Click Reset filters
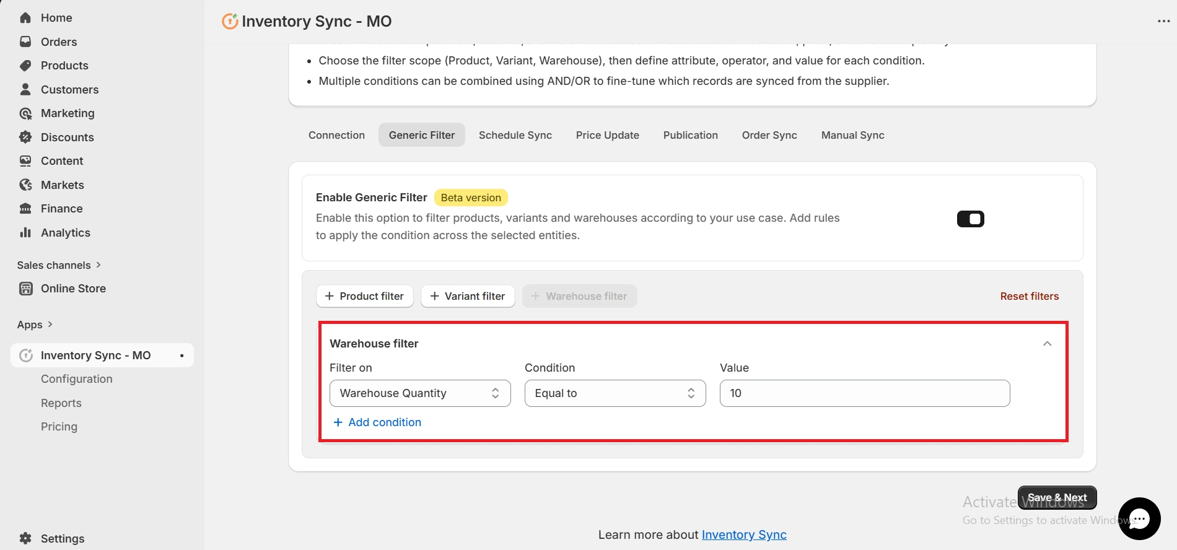 (1029, 296)
